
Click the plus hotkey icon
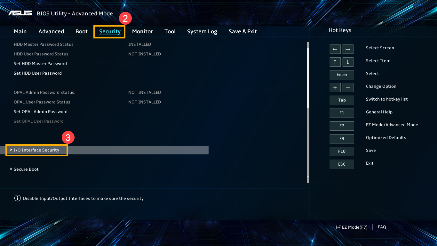[x=335, y=87]
